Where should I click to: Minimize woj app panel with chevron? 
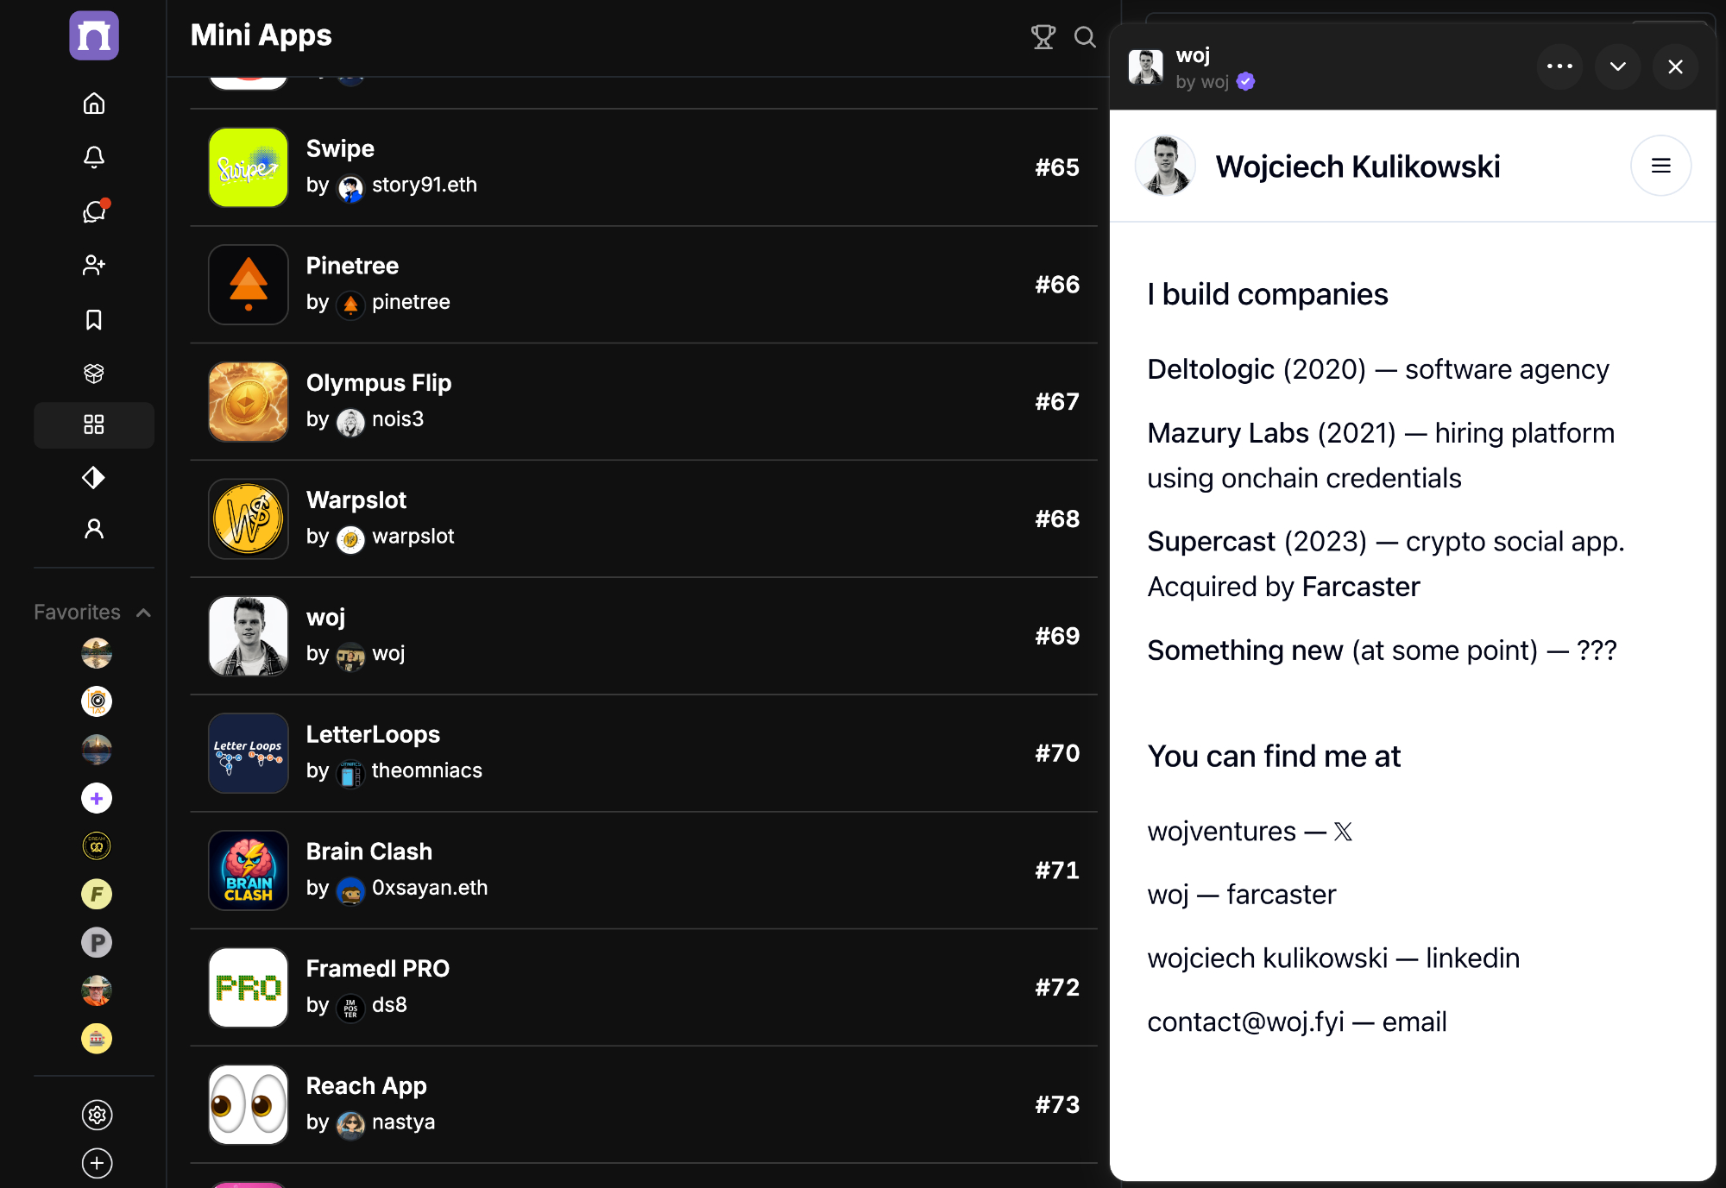[1617, 66]
